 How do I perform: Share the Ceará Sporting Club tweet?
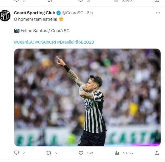[x=157, y=153]
